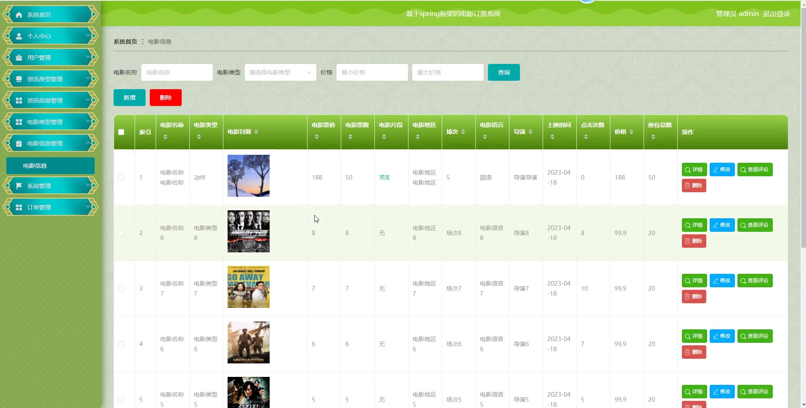The width and height of the screenshot is (806, 408).
Task: Expand 资讯信息管理 chevron in sidebar
Action: tap(88, 100)
